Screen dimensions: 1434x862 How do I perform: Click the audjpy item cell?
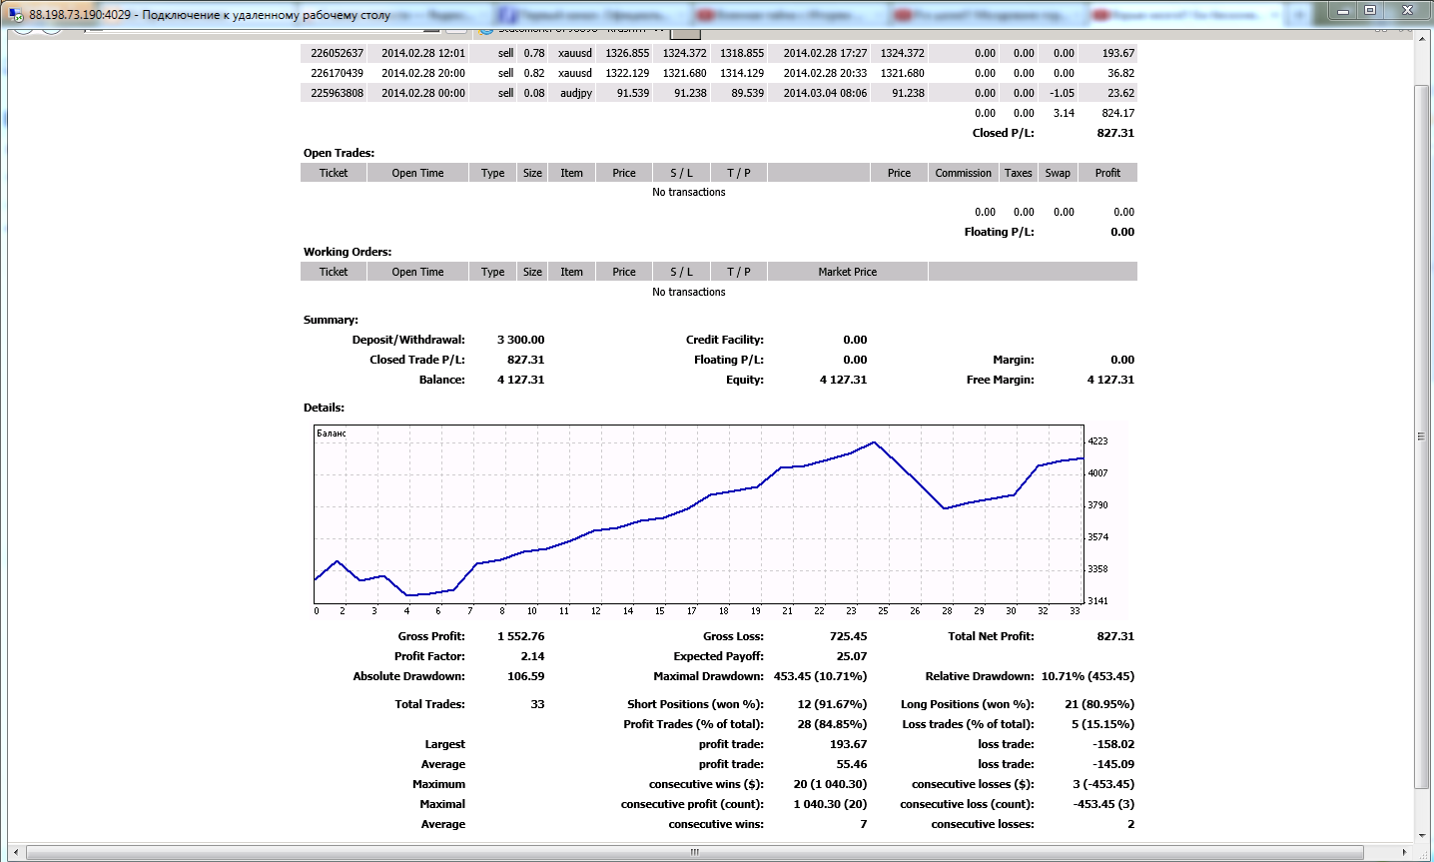[576, 93]
